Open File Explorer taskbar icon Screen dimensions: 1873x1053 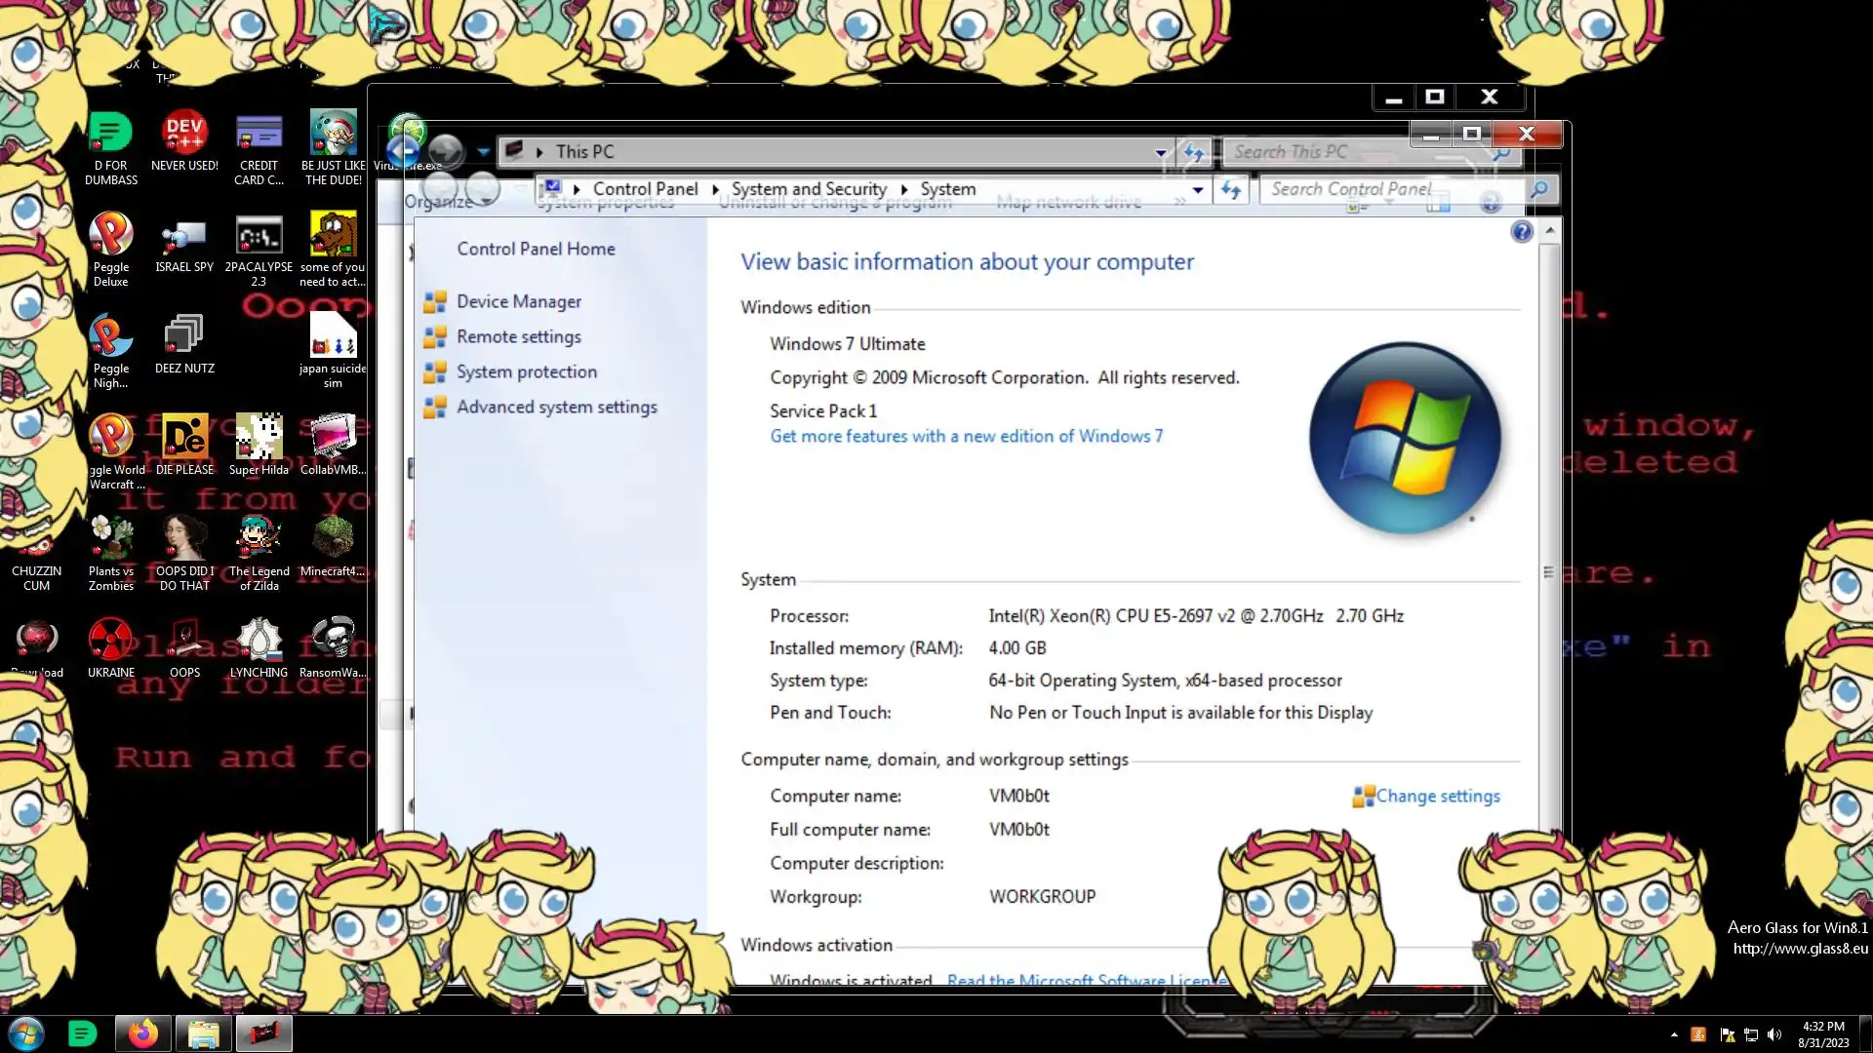click(203, 1033)
